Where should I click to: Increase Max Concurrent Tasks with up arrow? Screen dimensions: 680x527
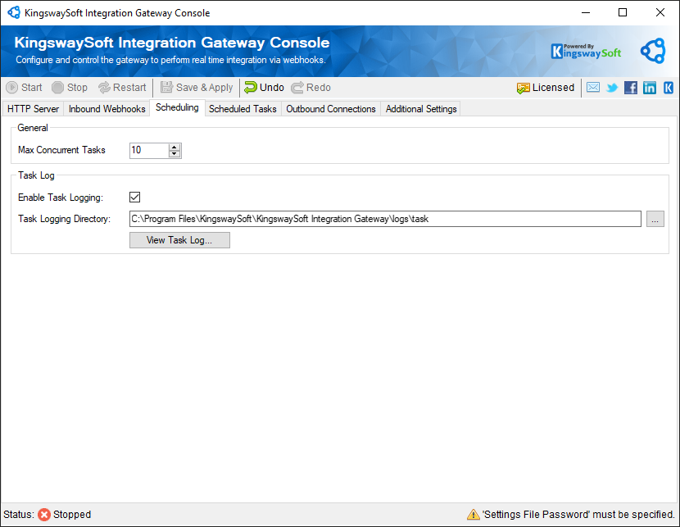click(x=174, y=147)
